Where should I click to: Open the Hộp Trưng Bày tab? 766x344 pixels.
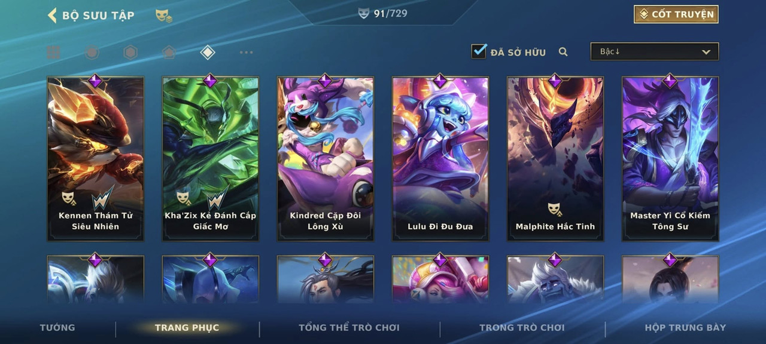[x=685, y=327]
